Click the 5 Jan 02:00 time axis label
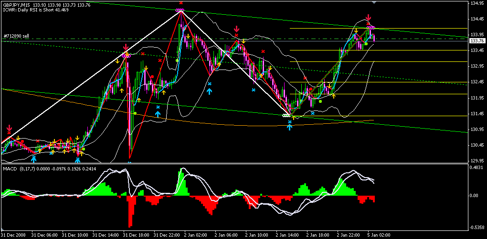 point(378,235)
